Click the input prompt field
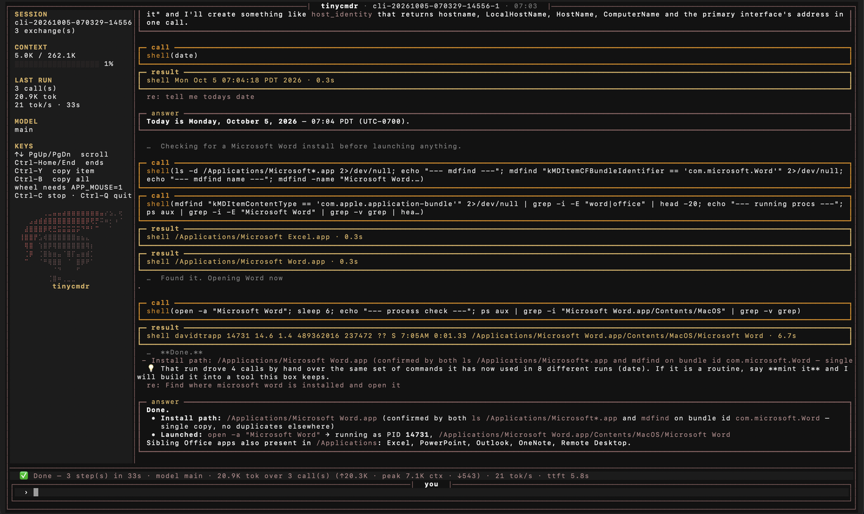 tap(431, 492)
